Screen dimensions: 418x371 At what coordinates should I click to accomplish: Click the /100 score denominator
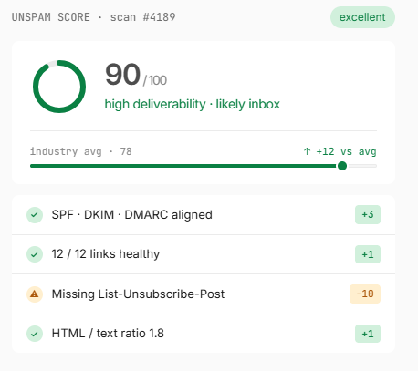(155, 80)
